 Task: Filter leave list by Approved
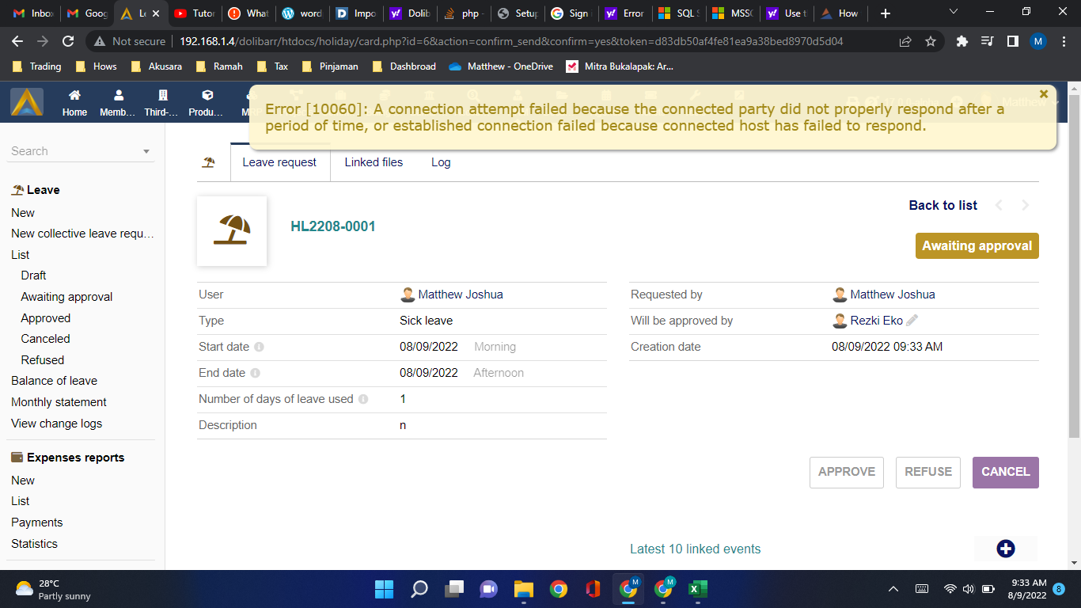46,318
